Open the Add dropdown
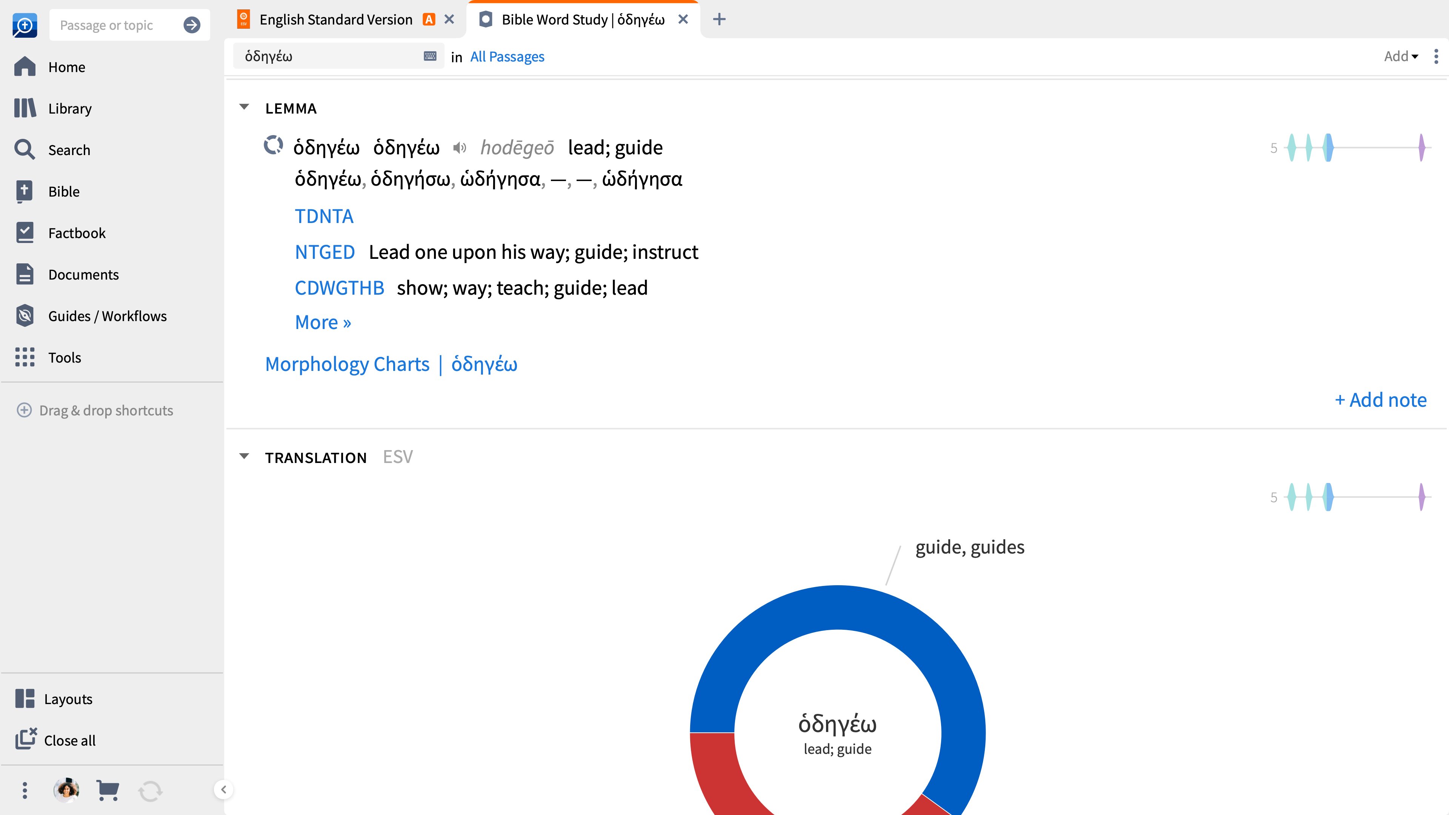The width and height of the screenshot is (1449, 815). tap(1401, 56)
